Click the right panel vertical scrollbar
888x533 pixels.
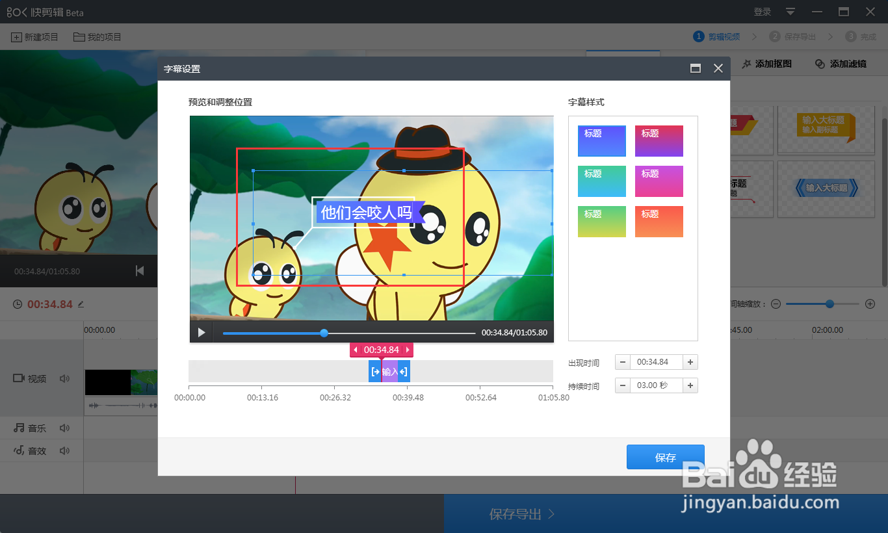pos(884,201)
